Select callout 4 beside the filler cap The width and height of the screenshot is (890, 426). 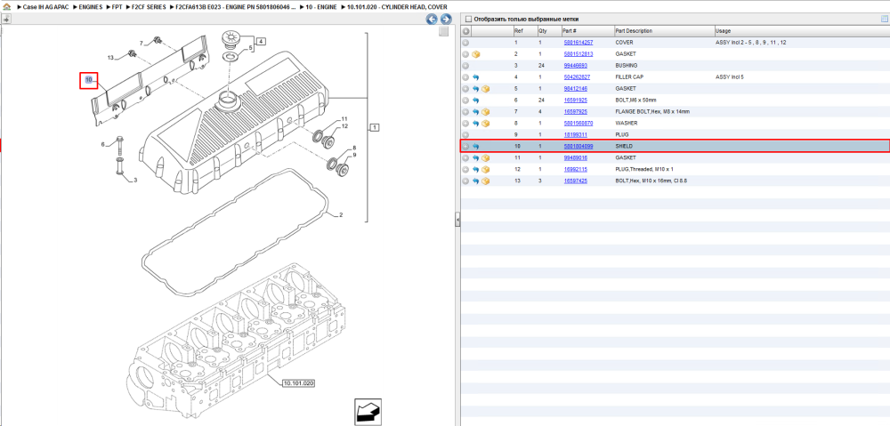pyautogui.click(x=261, y=41)
